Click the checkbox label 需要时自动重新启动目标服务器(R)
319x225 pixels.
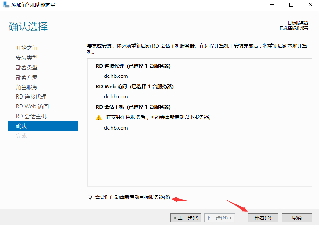(x=132, y=197)
